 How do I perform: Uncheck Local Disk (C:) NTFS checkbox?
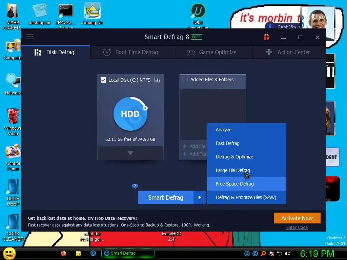click(103, 80)
